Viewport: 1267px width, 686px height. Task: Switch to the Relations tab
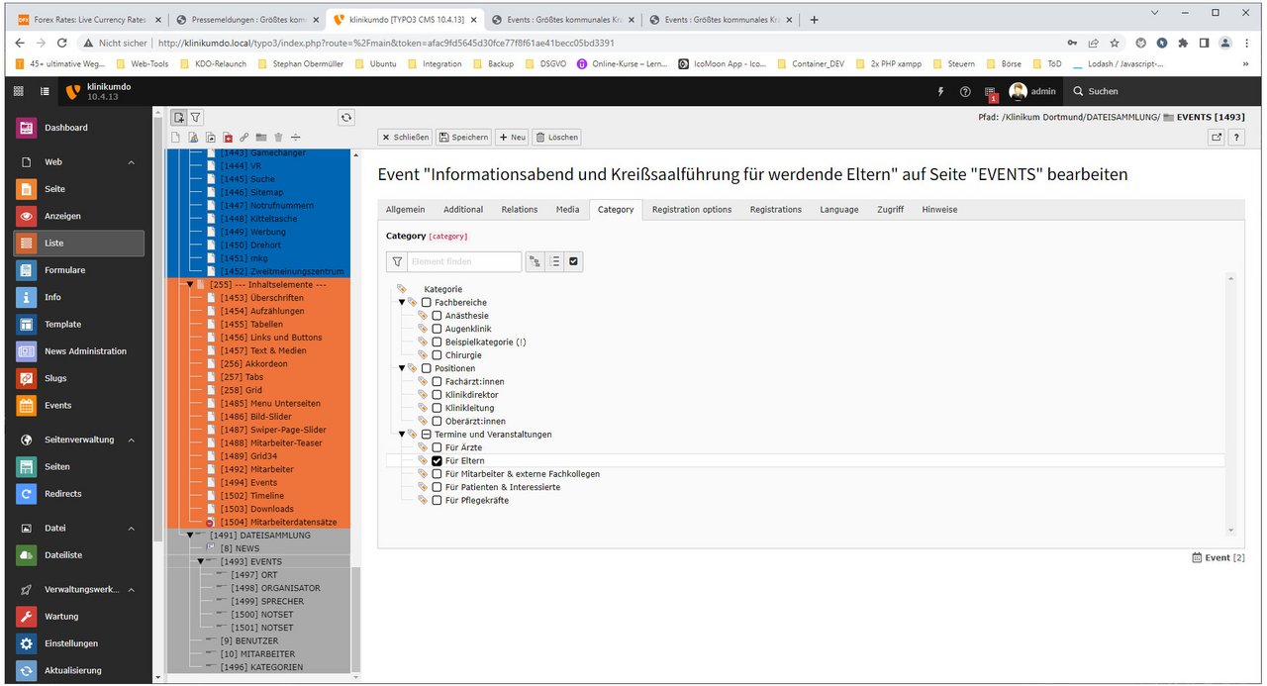[x=520, y=210]
